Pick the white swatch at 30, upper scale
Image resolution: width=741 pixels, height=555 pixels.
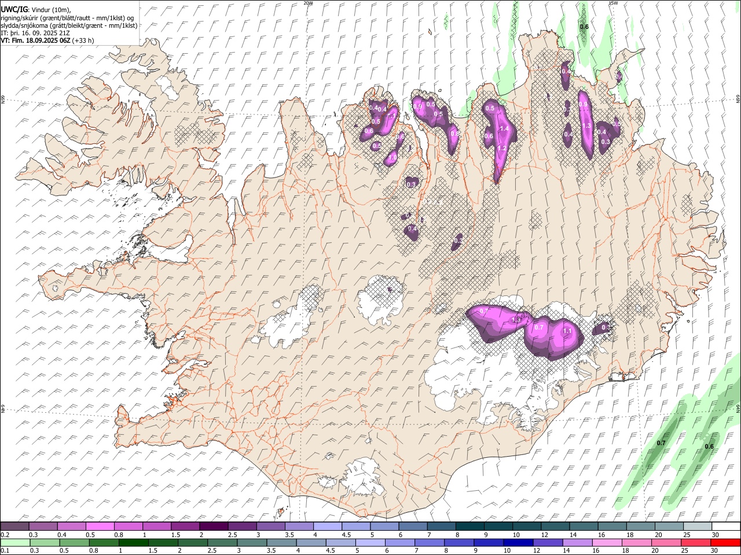pos(725,527)
